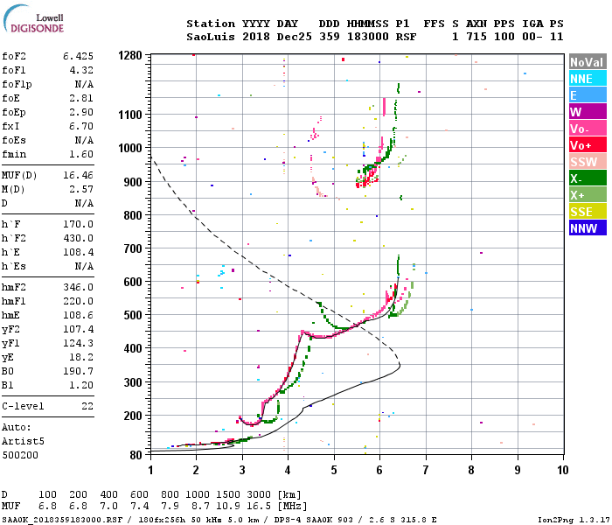Select the Vo- pink legend swatch

[588, 129]
